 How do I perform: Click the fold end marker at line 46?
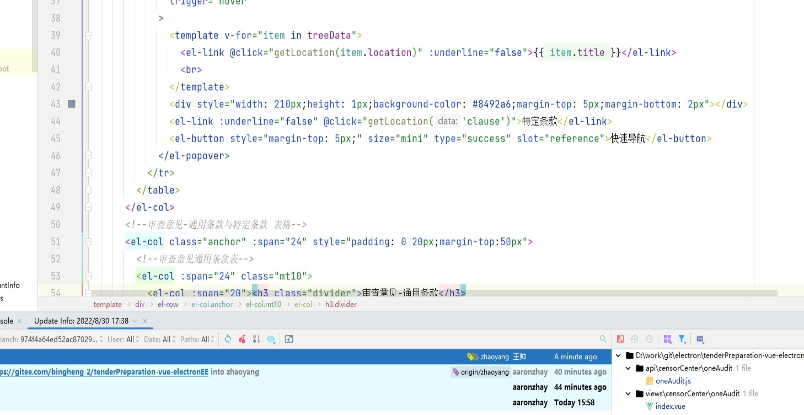[88, 156]
